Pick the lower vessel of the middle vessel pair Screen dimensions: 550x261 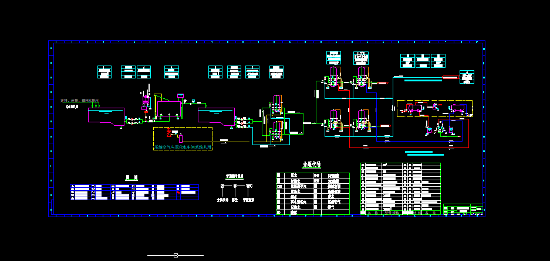pos(276,130)
